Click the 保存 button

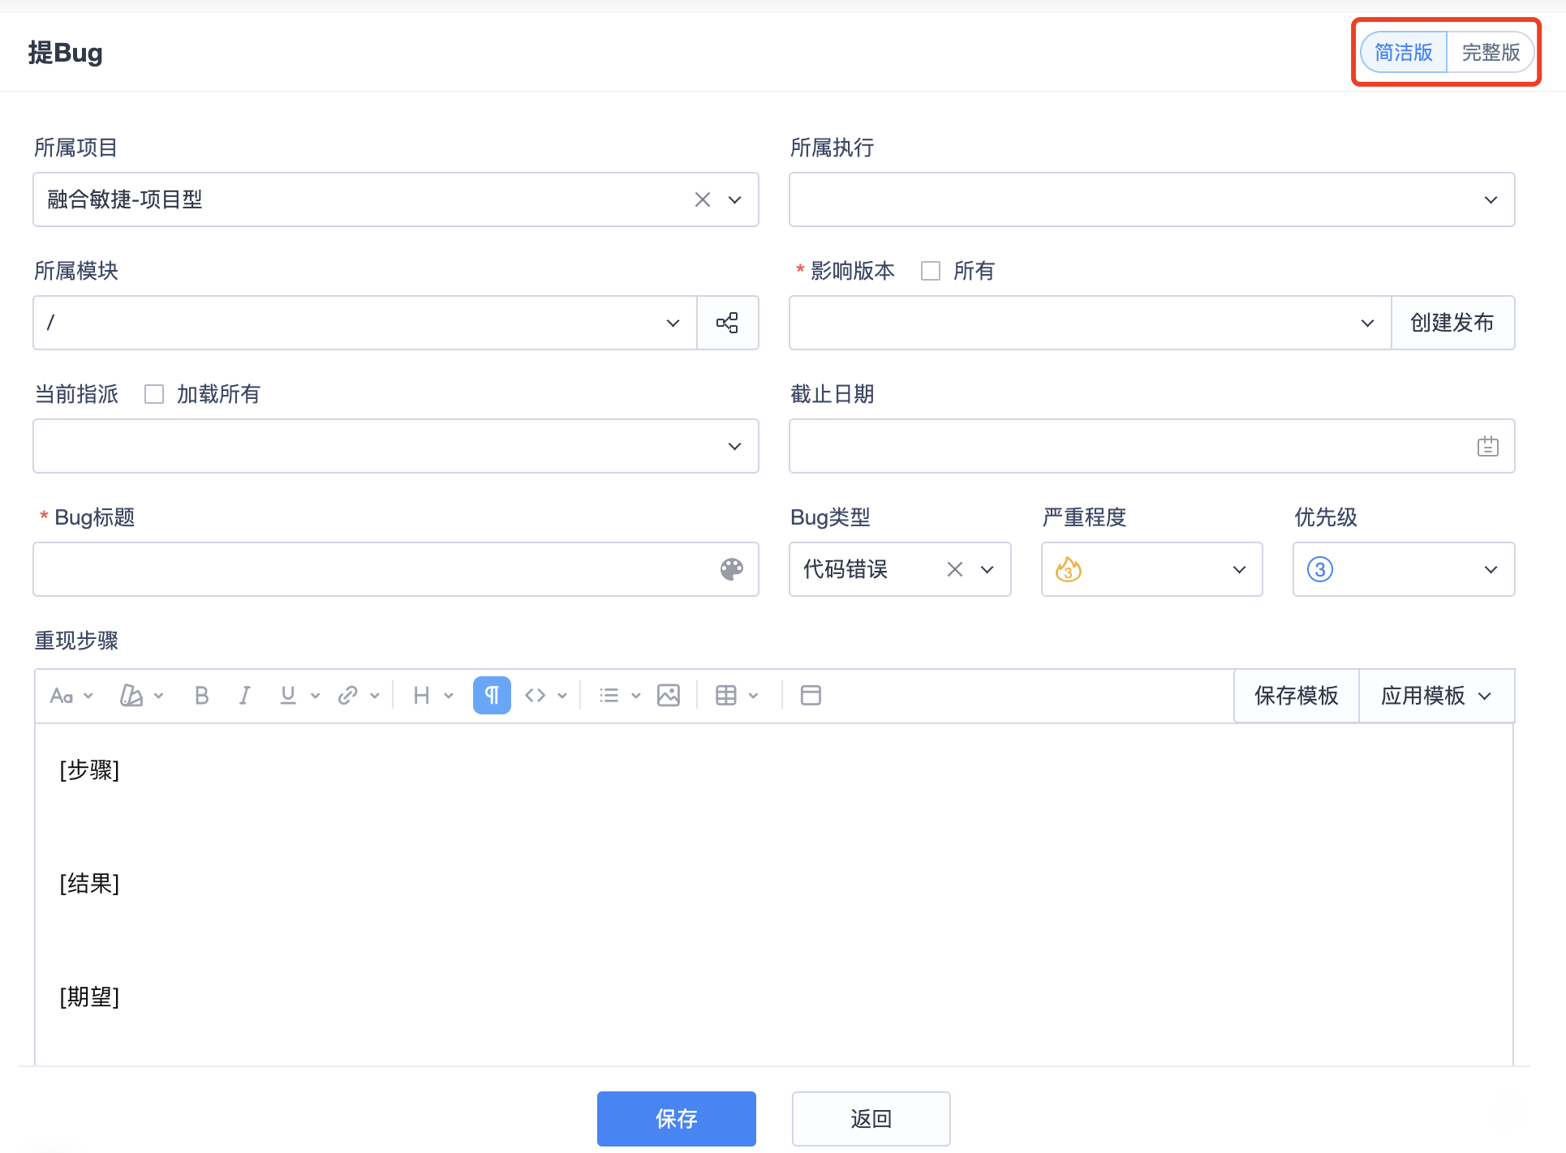point(676,1118)
